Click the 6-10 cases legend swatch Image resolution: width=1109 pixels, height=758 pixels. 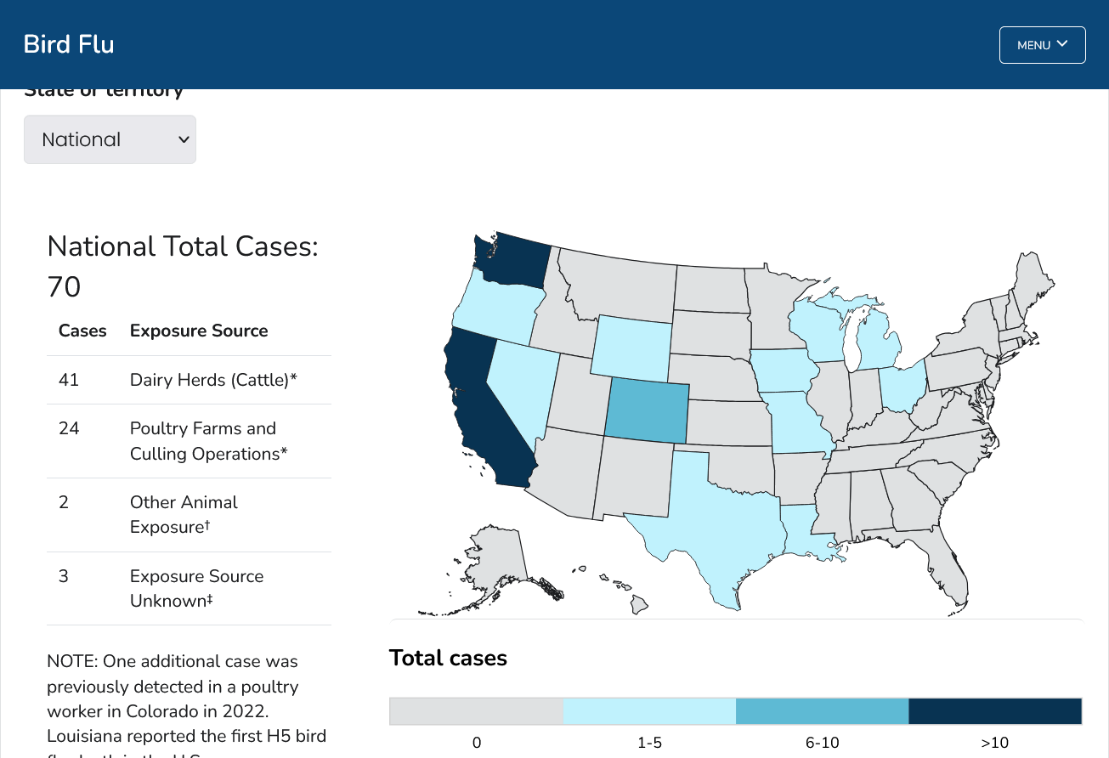click(822, 711)
